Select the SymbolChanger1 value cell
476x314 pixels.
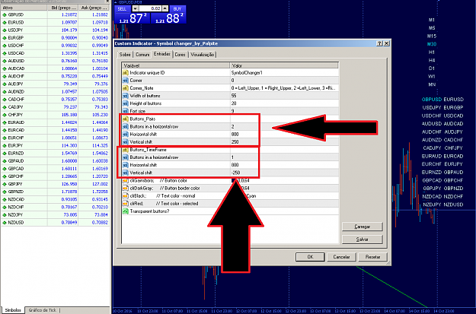click(284, 73)
